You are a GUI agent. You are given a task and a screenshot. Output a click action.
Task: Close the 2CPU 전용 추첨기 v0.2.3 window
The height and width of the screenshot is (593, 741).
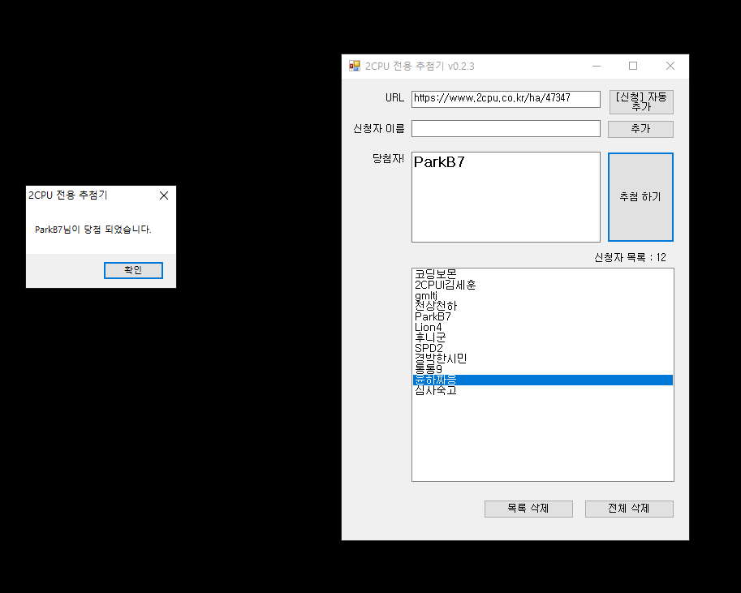pos(670,67)
